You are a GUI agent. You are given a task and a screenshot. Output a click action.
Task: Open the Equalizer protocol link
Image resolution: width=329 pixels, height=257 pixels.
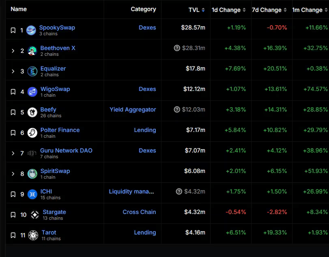[53, 69]
